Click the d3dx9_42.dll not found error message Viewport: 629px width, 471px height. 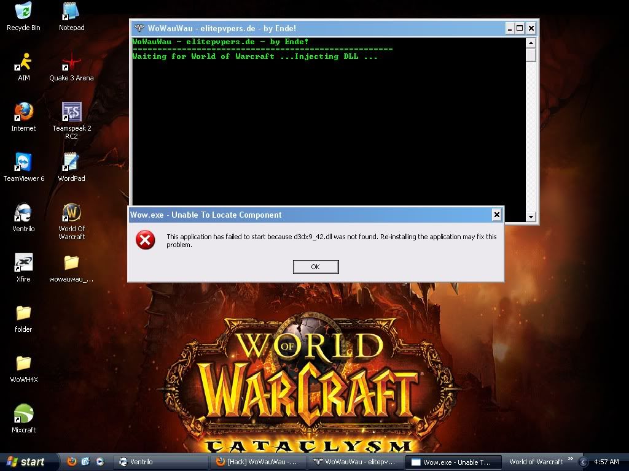tap(331, 240)
